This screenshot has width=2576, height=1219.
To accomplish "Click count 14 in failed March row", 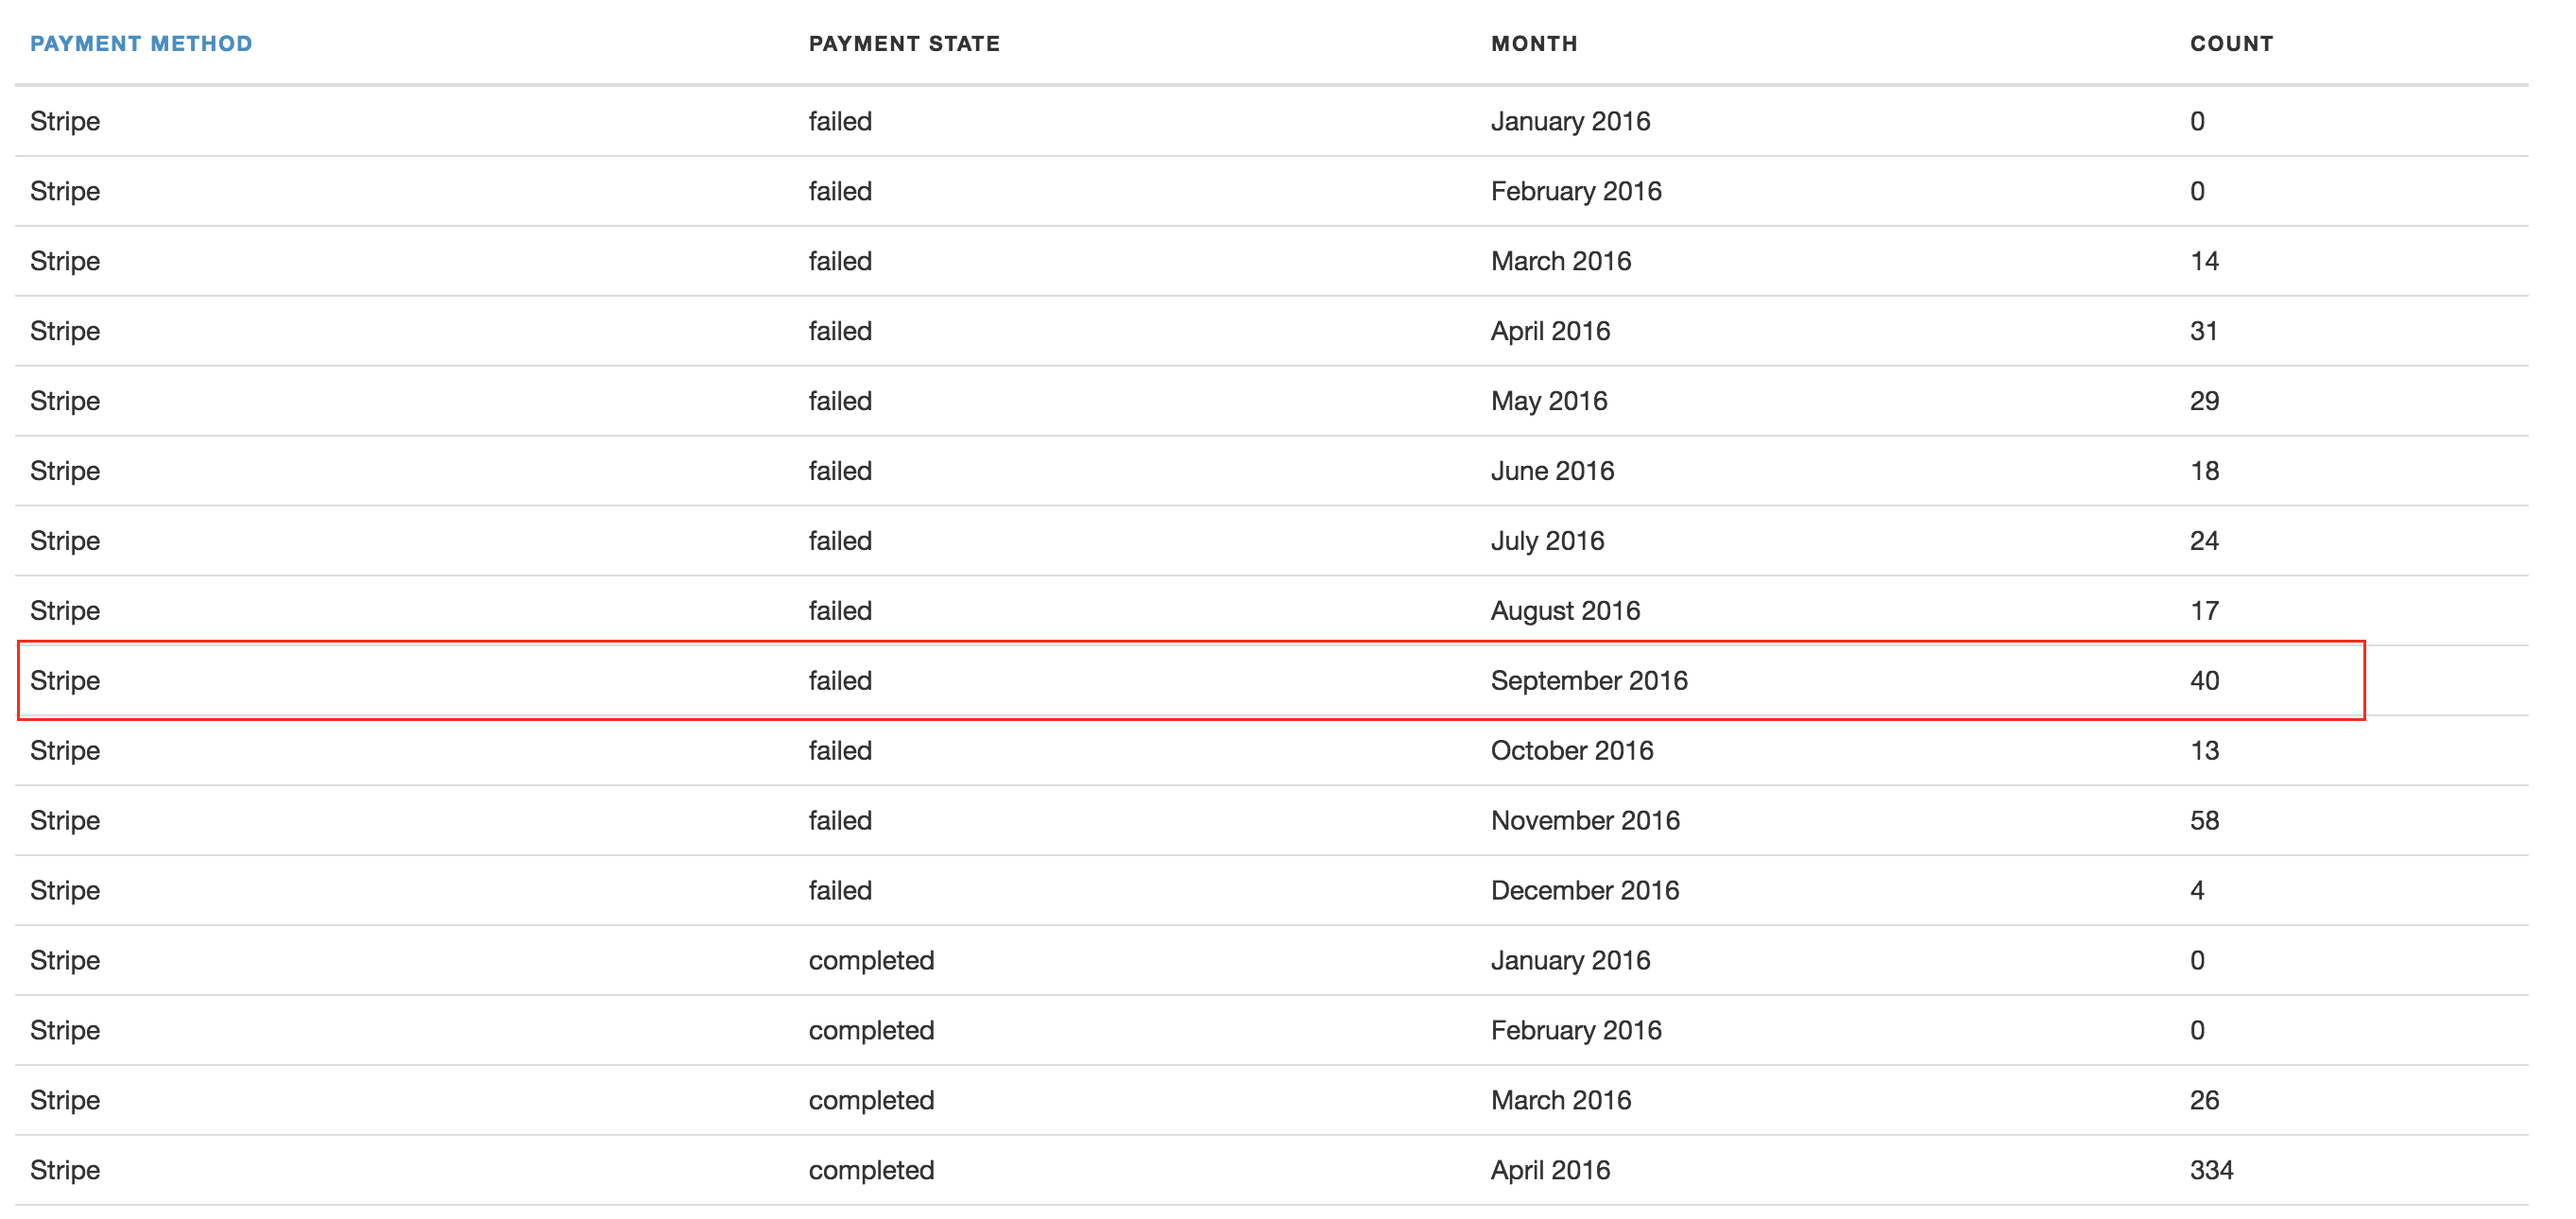I will click(x=2204, y=261).
